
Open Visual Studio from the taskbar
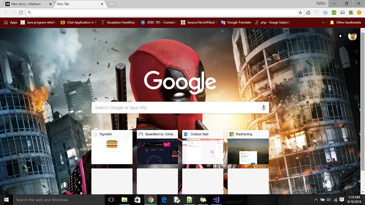point(216,200)
